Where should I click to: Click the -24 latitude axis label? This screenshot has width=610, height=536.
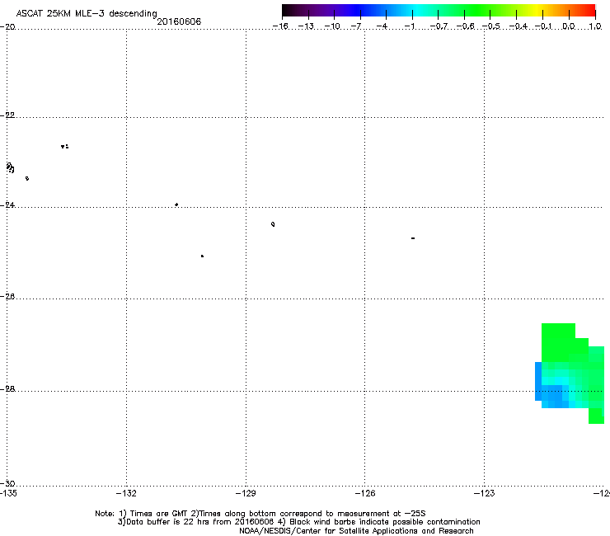7,205
